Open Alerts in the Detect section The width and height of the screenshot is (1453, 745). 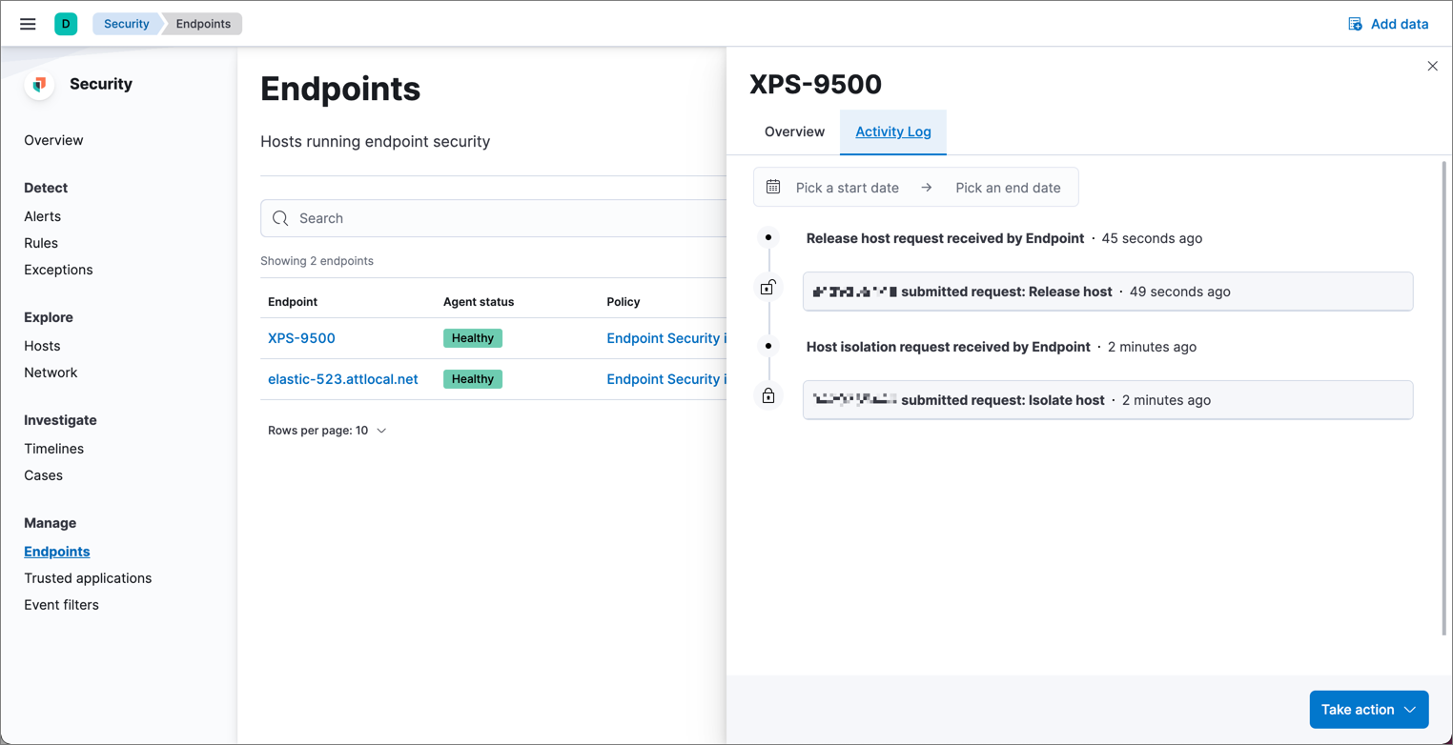click(x=42, y=216)
